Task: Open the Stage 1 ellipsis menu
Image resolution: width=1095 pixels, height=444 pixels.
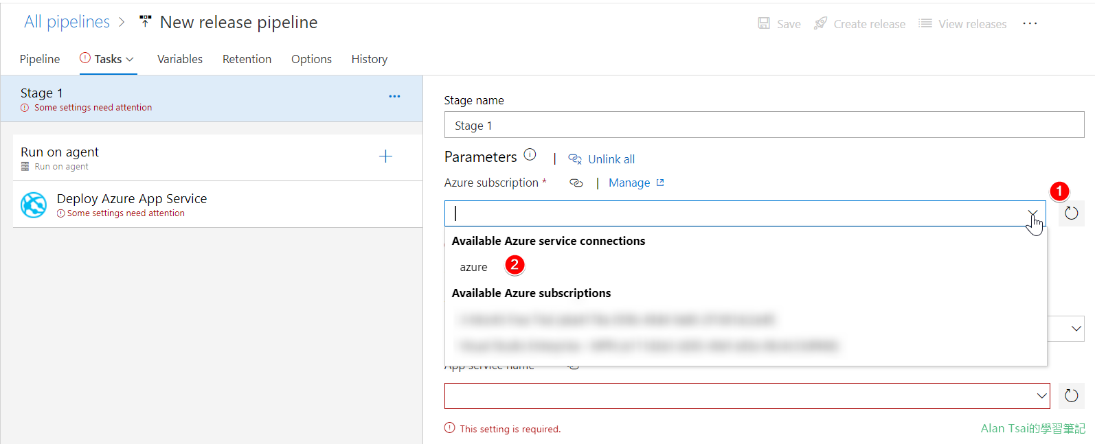Action: pos(394,97)
